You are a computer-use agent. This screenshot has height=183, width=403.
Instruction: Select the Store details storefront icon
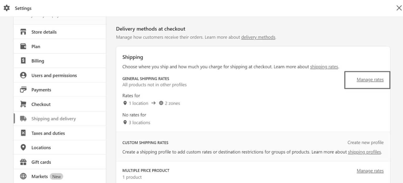[x=23, y=32]
